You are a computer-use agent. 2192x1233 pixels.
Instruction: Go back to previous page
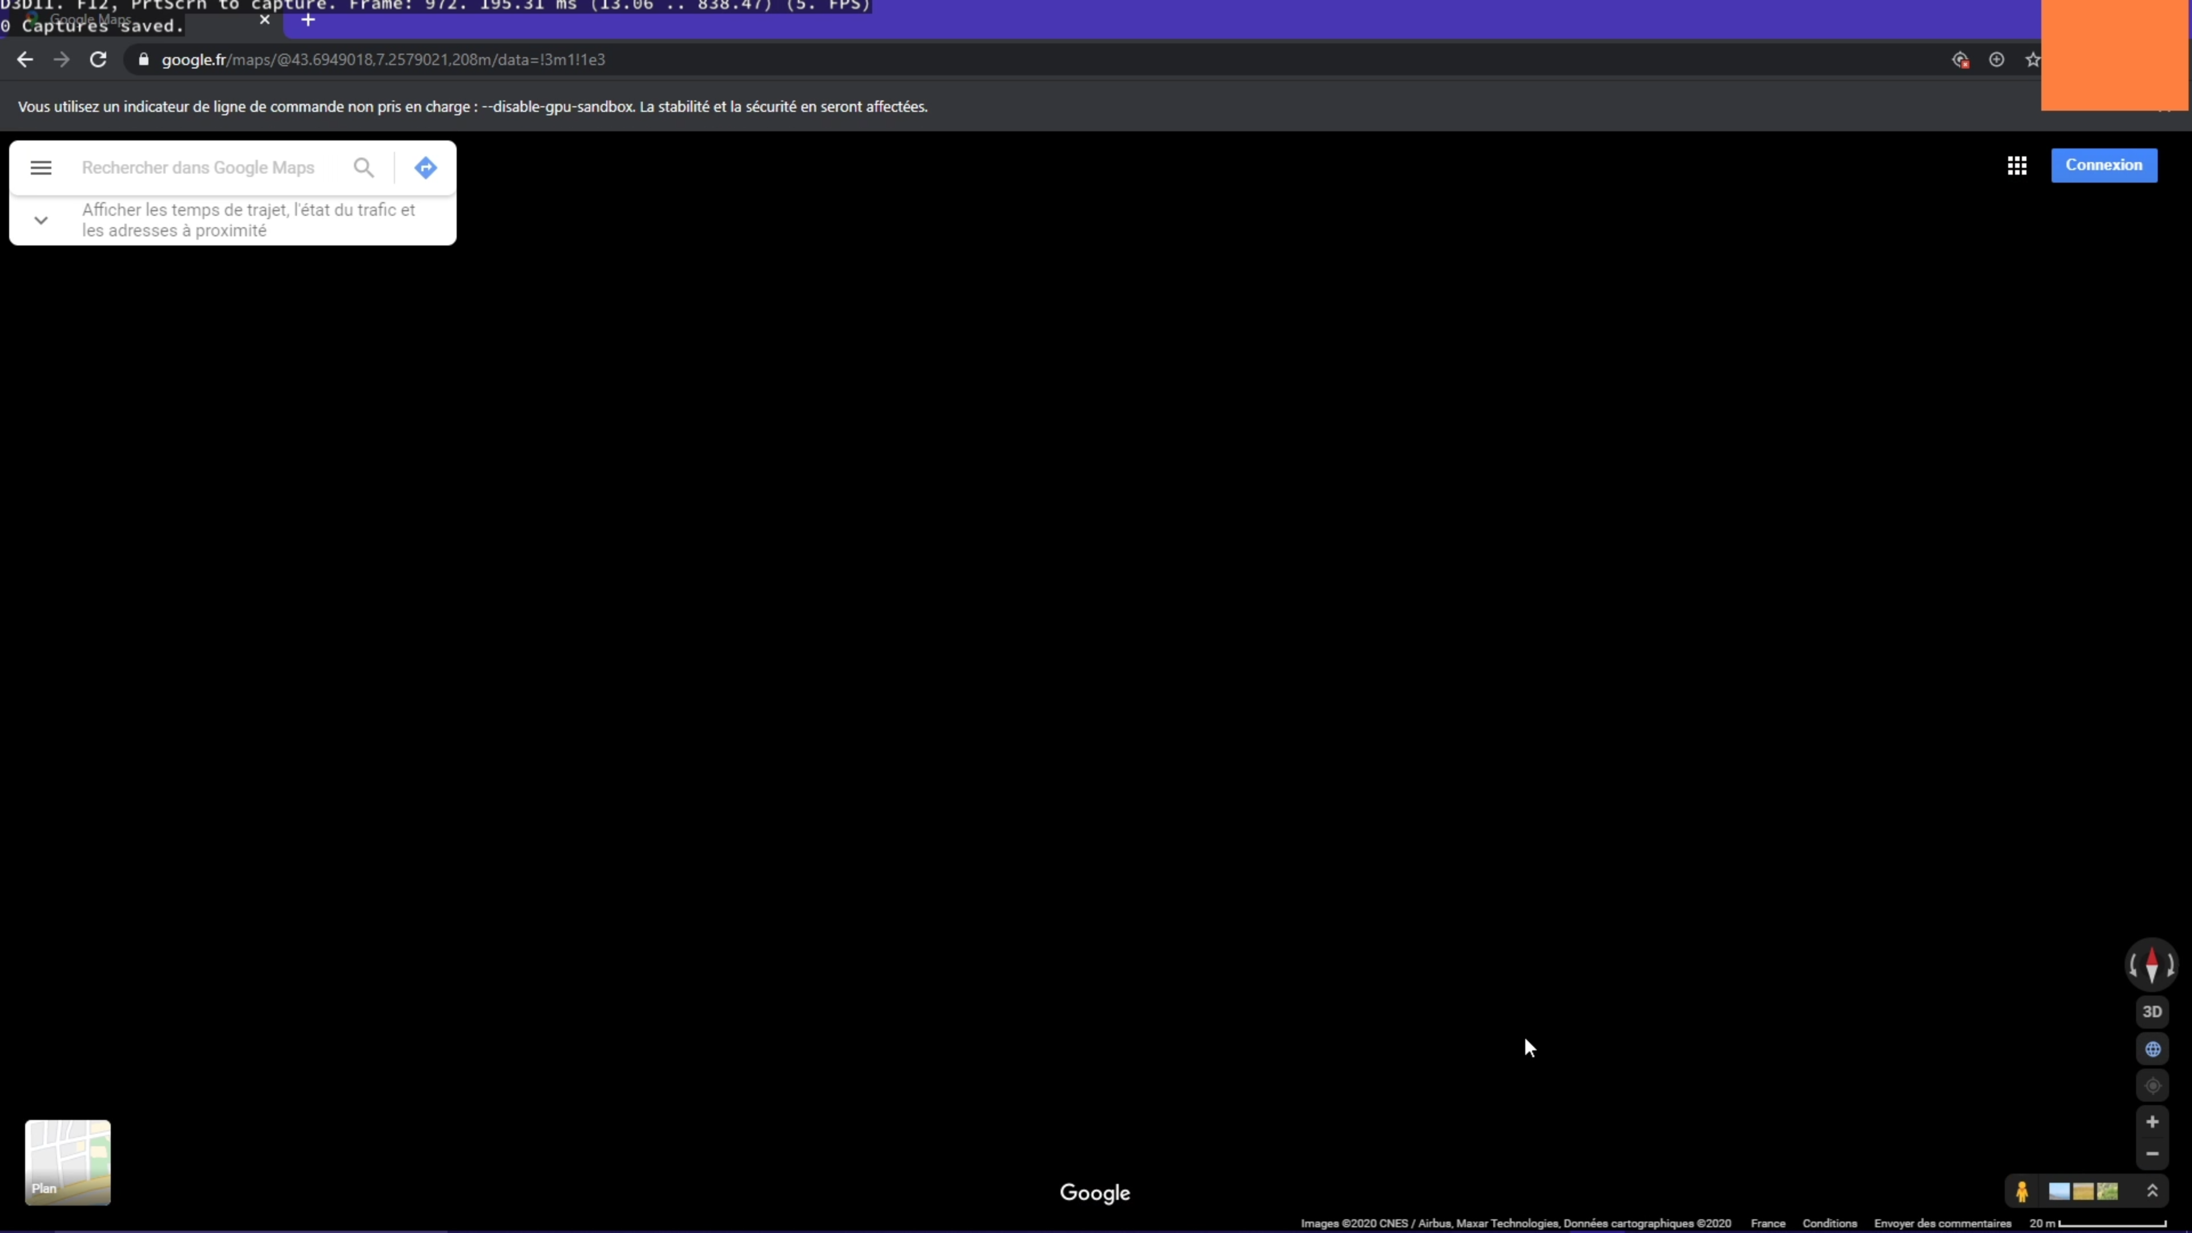point(25,59)
